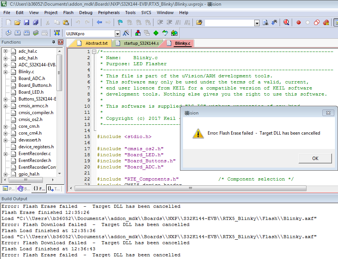Switch to the startup_S32K144.s tab
The image size is (338, 259).
tap(141, 43)
